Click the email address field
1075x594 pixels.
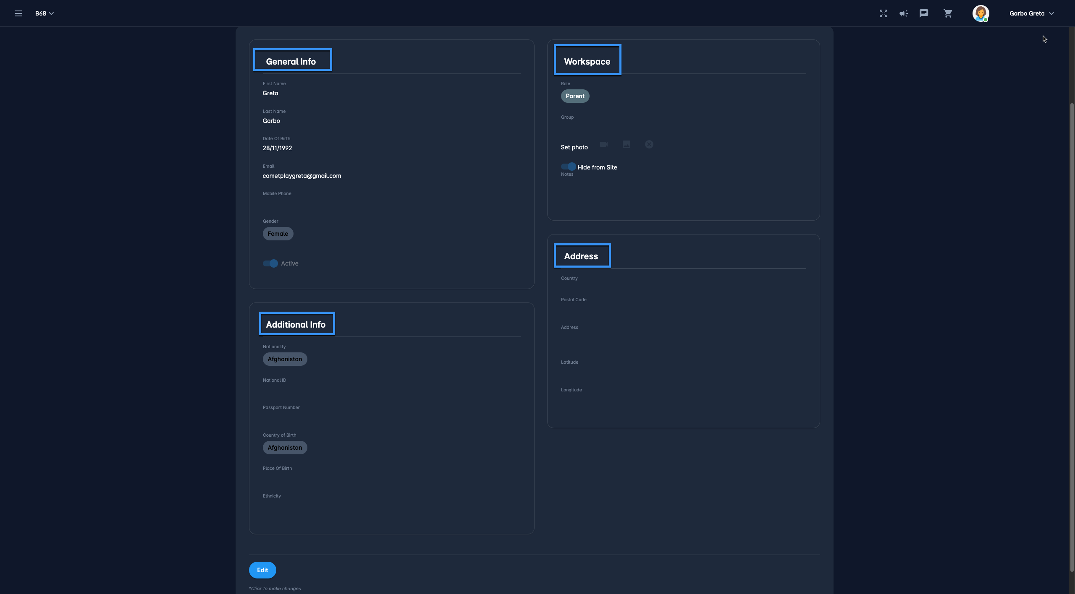302,176
